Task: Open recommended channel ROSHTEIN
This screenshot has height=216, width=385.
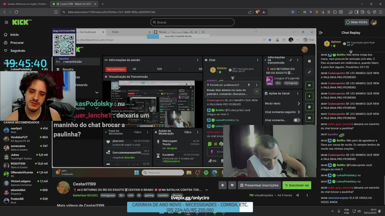Action: click(x=26, y=165)
